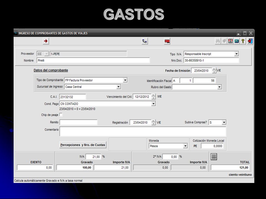Expand the Tipo de Comprobante dropdown

click(x=125, y=80)
